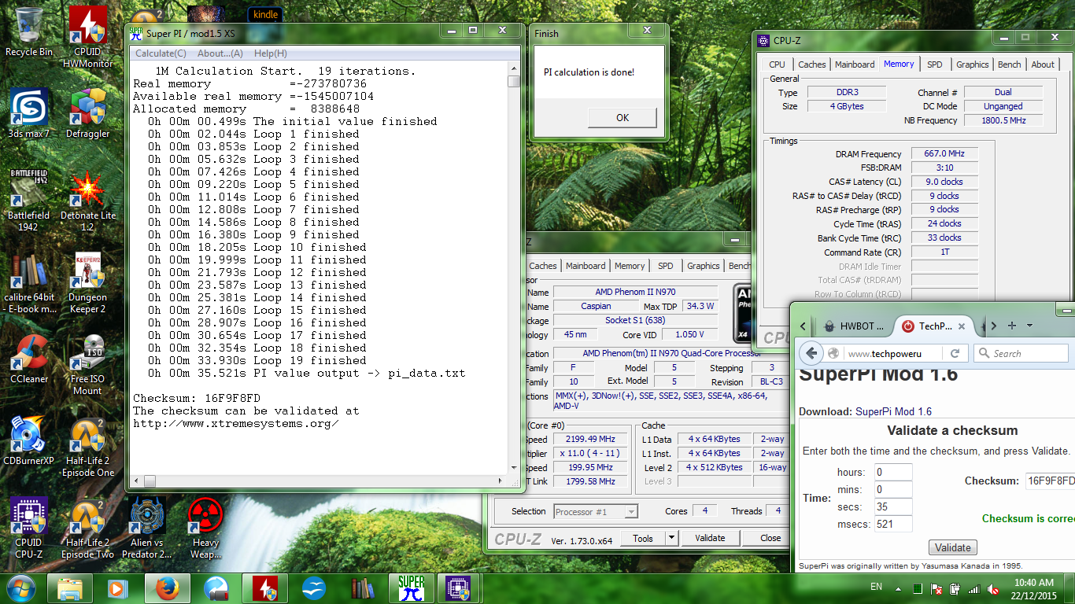Switch to SPD tab in CPU-Z
Screen dimensions: 1075x604
pos(934,64)
